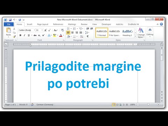Click the Copy icon under Cut
This screenshot has width=168, height=126.
pyautogui.click(x=14, y=33)
